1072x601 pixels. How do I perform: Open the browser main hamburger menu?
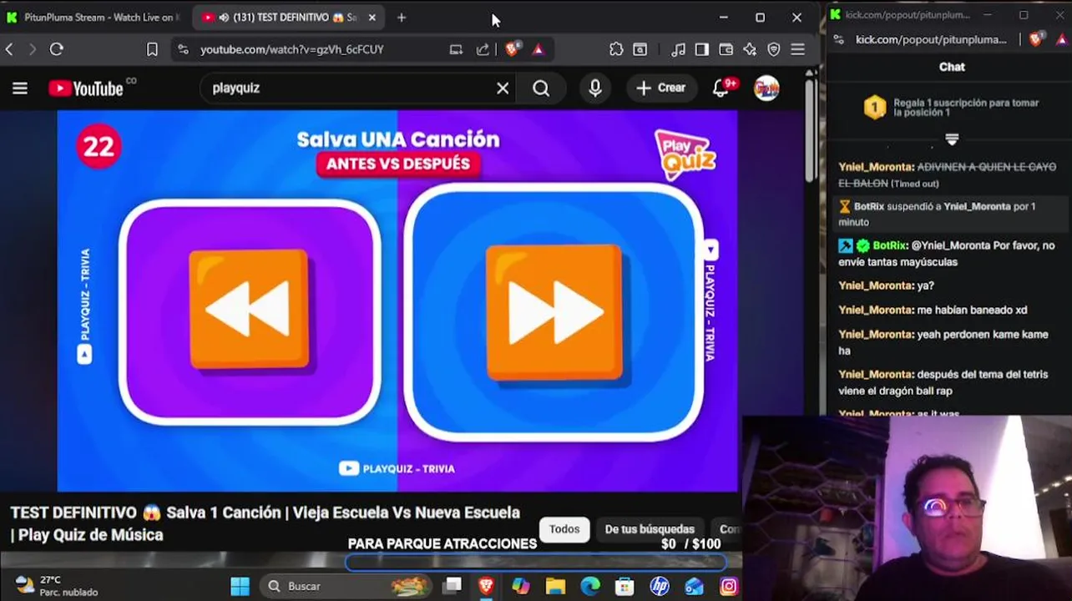tap(798, 49)
